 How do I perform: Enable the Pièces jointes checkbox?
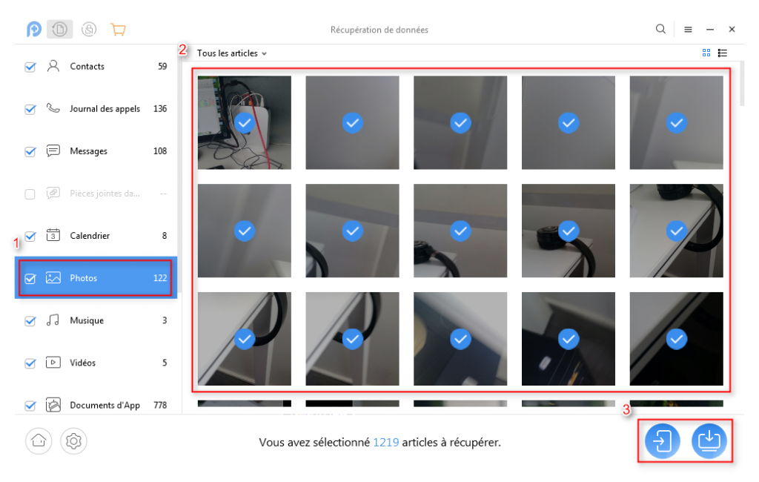(x=30, y=194)
